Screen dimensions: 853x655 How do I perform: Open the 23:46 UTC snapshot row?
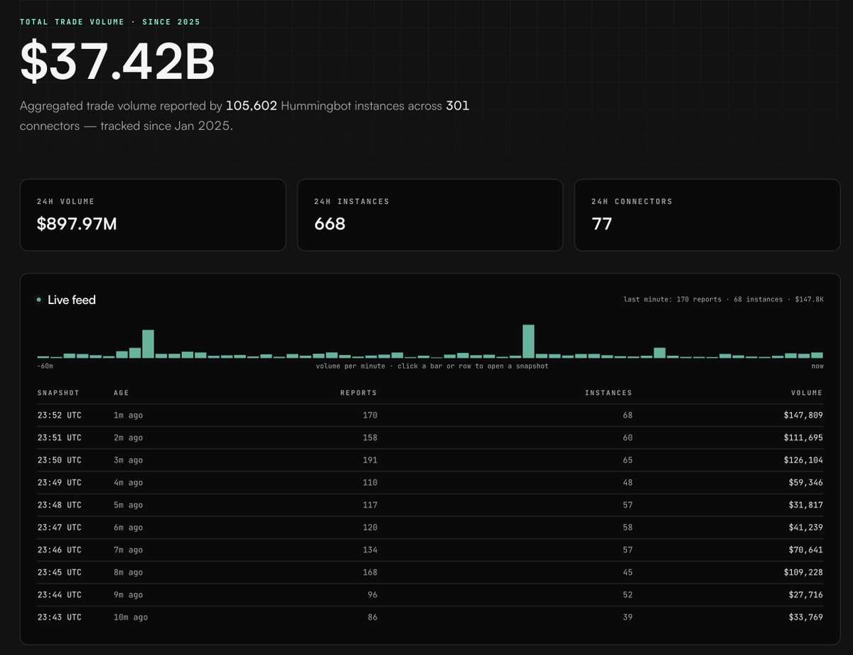tap(430, 550)
